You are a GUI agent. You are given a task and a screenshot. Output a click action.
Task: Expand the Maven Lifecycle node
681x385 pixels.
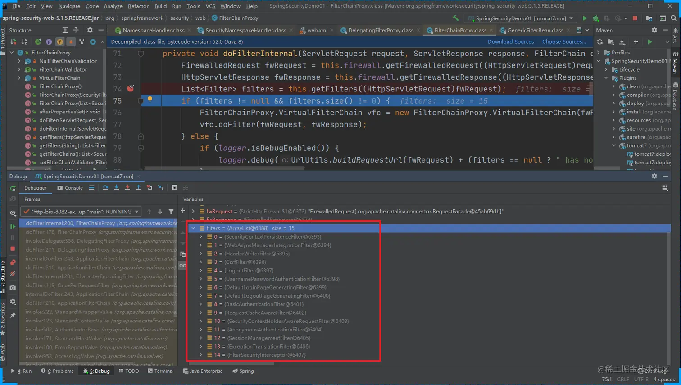(606, 70)
